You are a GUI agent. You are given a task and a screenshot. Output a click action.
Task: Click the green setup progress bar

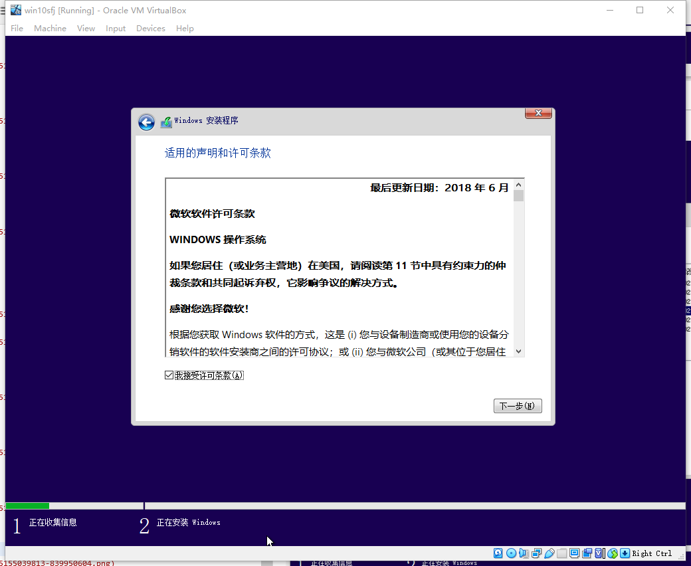click(27, 506)
